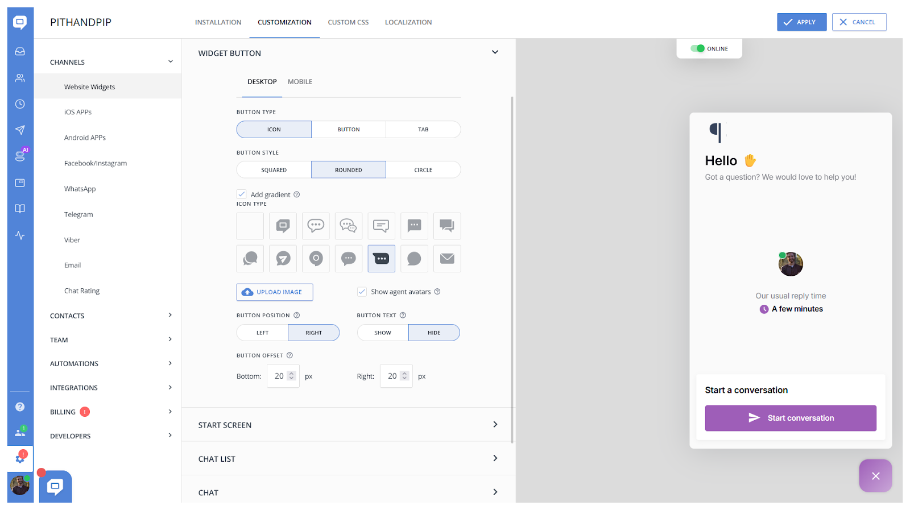The image size is (910, 510).
Task: Toggle the Online status switch
Action: pos(697,49)
